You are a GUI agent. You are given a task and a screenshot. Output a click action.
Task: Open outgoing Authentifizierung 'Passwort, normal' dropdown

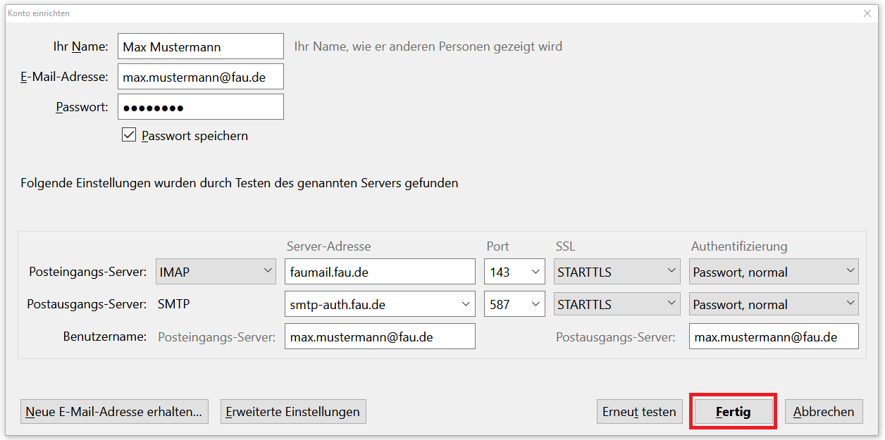[x=774, y=304]
